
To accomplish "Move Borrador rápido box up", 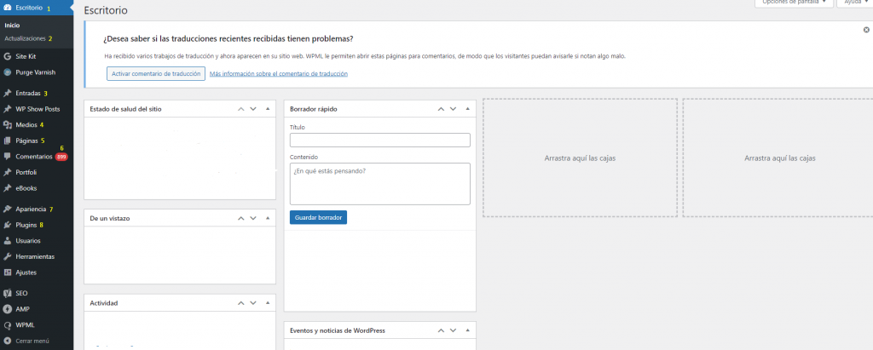I will click(441, 109).
